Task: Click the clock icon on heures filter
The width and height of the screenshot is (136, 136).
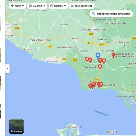Action: [52, 6]
